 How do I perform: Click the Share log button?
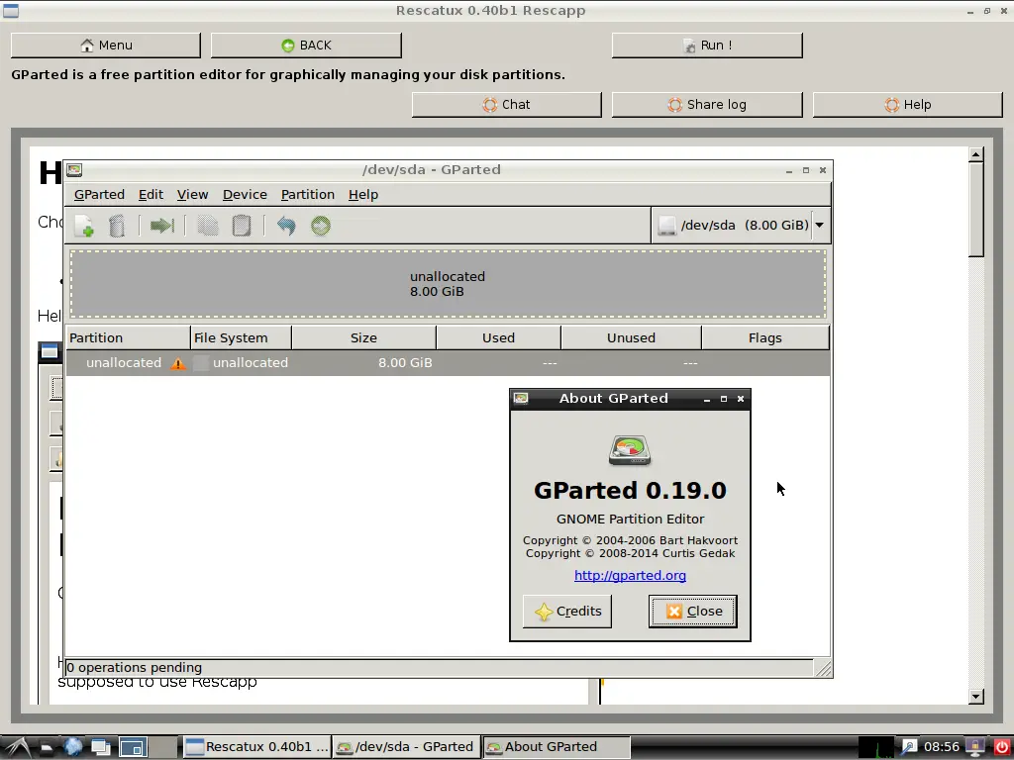707,105
